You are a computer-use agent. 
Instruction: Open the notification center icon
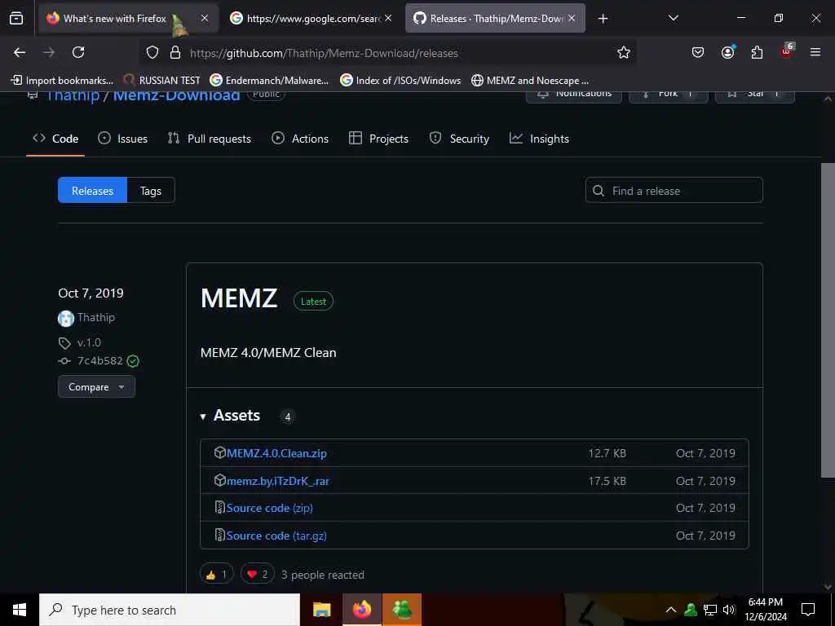click(x=808, y=610)
